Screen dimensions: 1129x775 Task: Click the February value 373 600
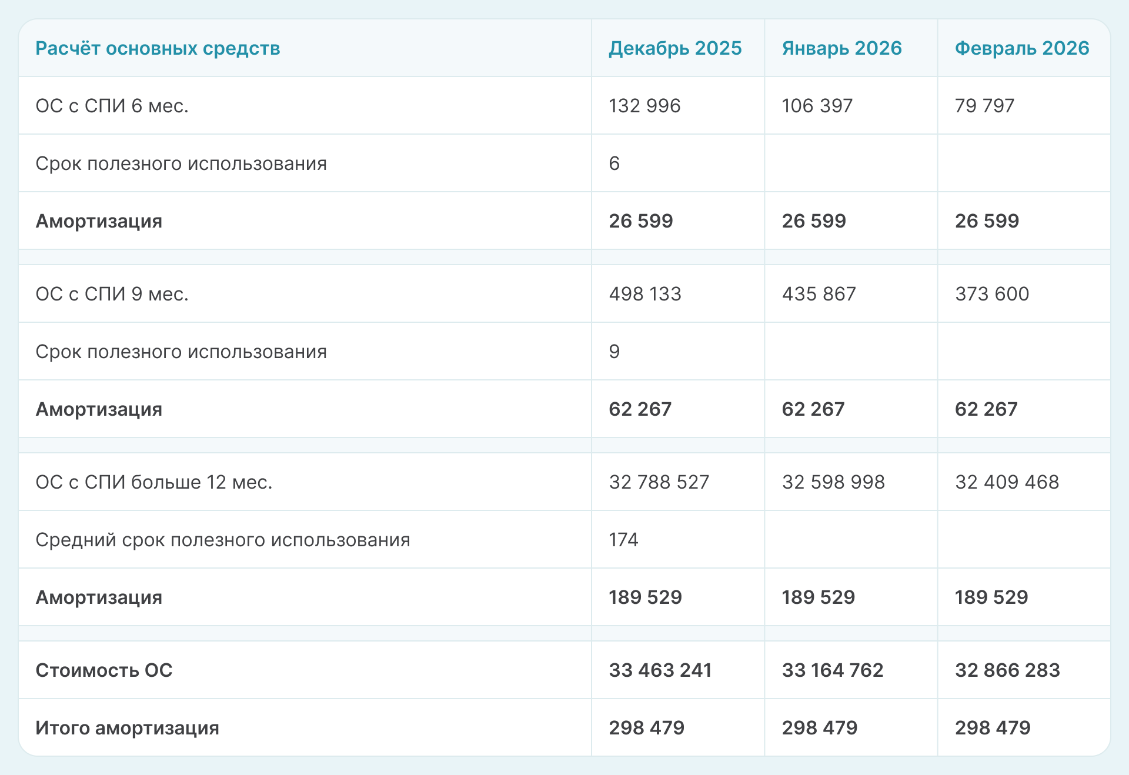point(992,294)
